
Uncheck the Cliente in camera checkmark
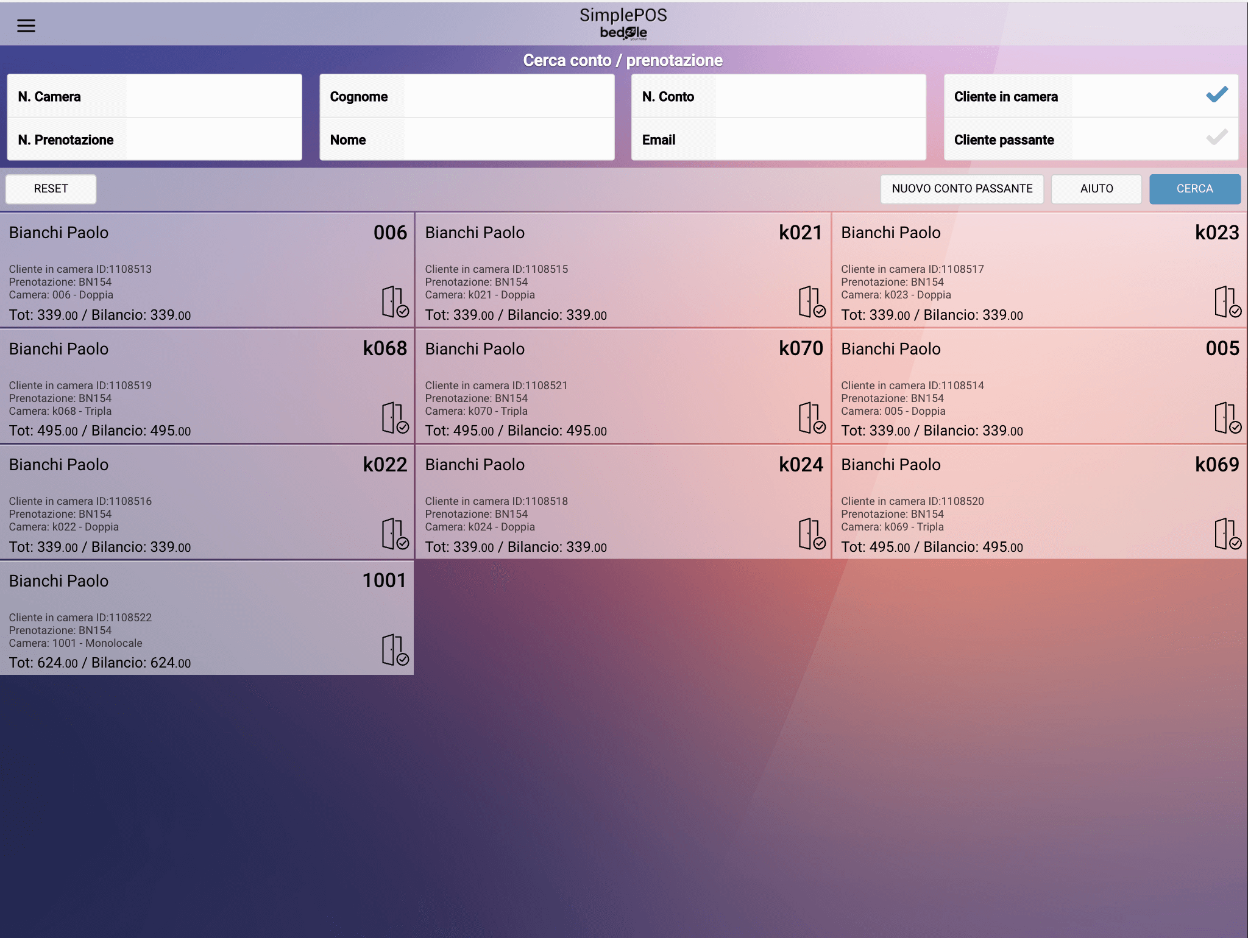[1216, 95]
